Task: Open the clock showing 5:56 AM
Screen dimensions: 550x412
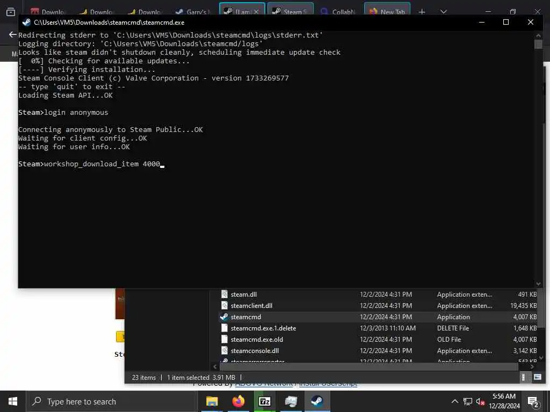Action: (504, 401)
